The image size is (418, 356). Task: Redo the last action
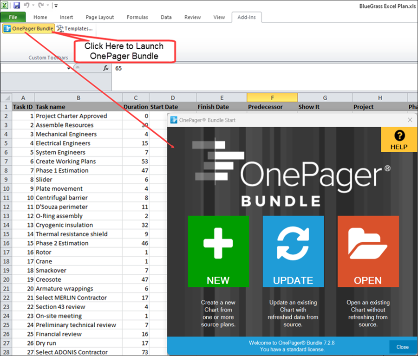pos(41,5)
